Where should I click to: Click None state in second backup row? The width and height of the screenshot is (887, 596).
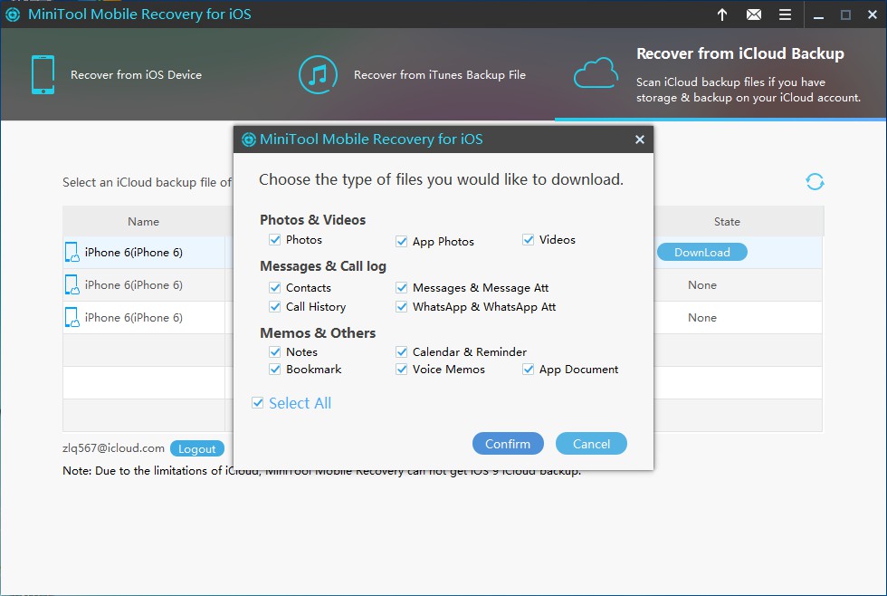coord(702,285)
